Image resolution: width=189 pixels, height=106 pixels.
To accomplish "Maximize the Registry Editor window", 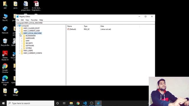I will click(x=146, y=16).
